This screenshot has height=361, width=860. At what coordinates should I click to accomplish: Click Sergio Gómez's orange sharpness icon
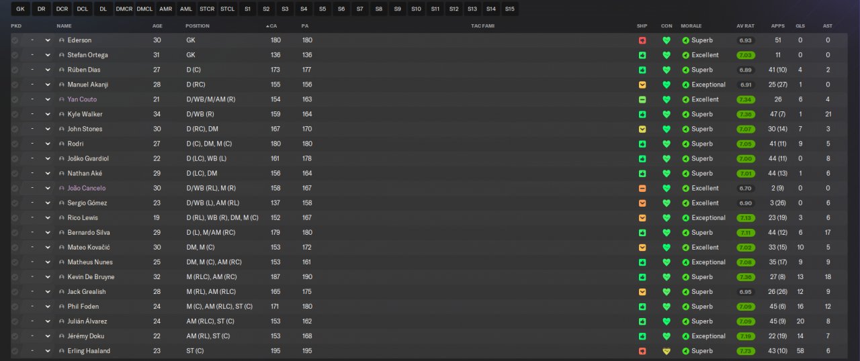pos(642,203)
